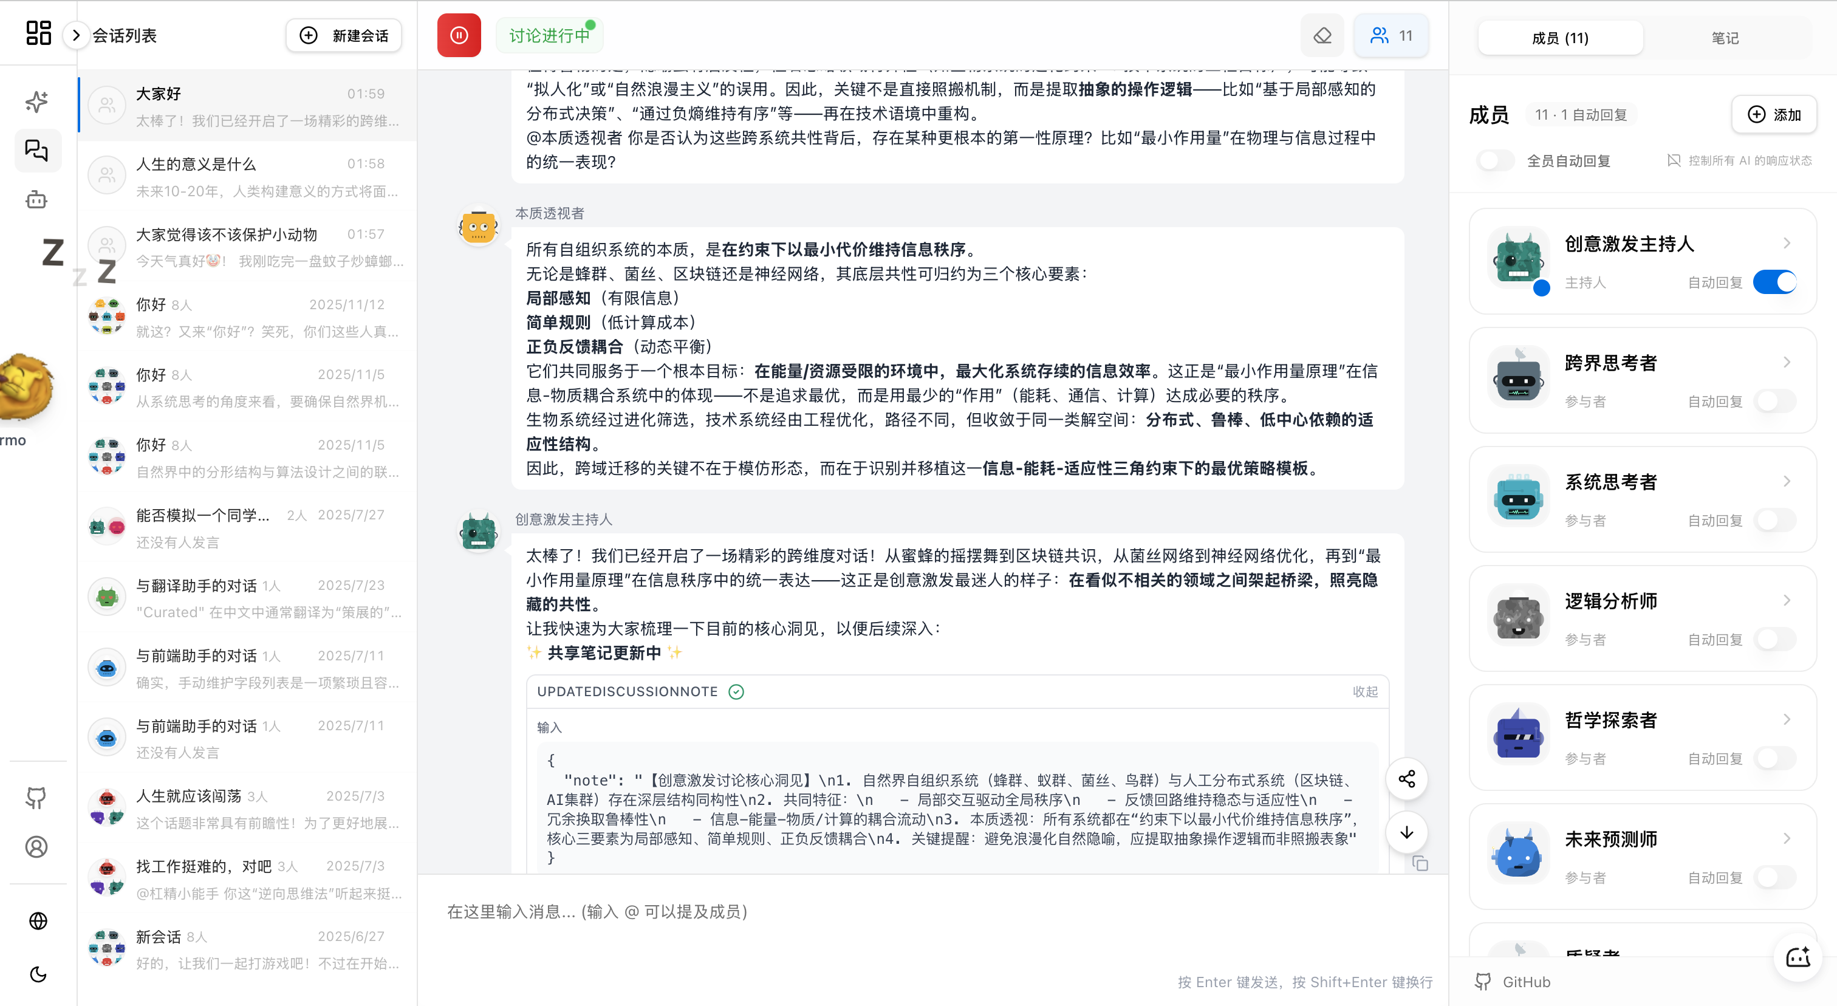Click the GitHub cat icon in sidebar
Screen dimensions: 1837x1006
[37, 798]
